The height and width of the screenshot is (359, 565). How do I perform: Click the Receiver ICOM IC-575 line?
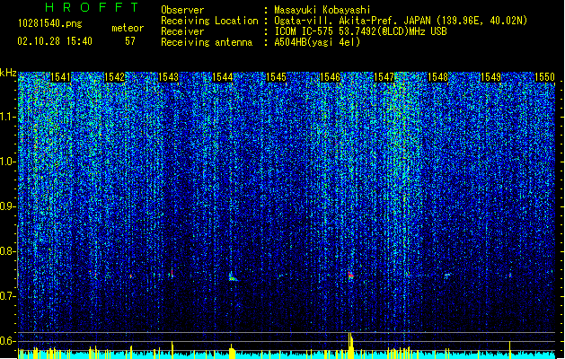tap(360, 31)
